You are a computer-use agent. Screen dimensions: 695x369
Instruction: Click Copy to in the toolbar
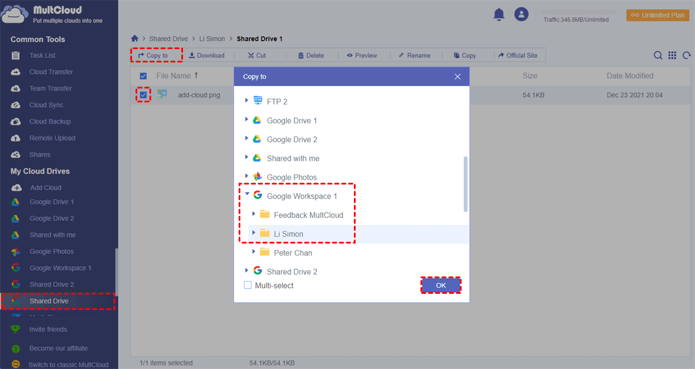[153, 56]
